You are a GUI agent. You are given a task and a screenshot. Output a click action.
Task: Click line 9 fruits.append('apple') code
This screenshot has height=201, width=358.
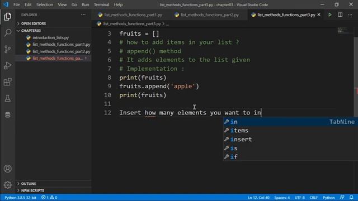click(x=159, y=87)
